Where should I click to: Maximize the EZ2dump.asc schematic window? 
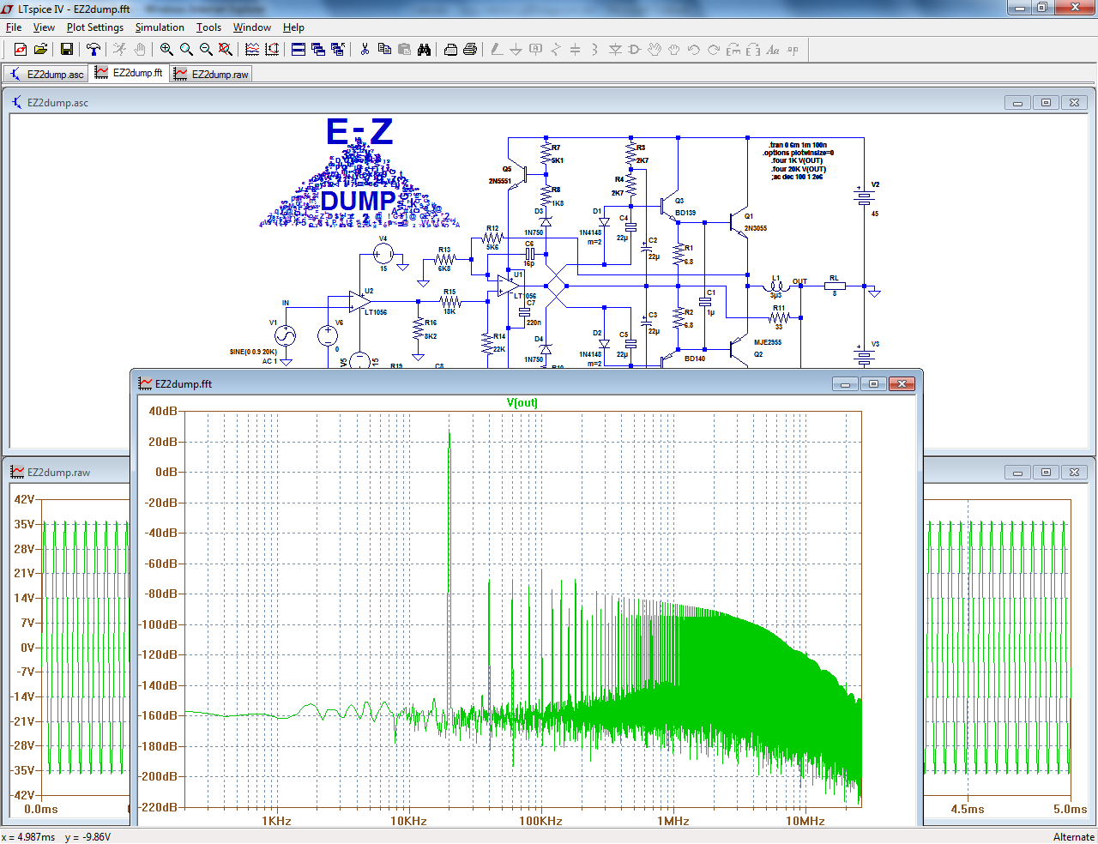point(1046,103)
